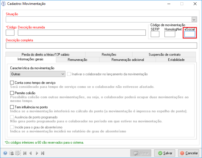Select the Suspensão de contrato tab
Viewport: 202px width, 158px height.
point(164,54)
